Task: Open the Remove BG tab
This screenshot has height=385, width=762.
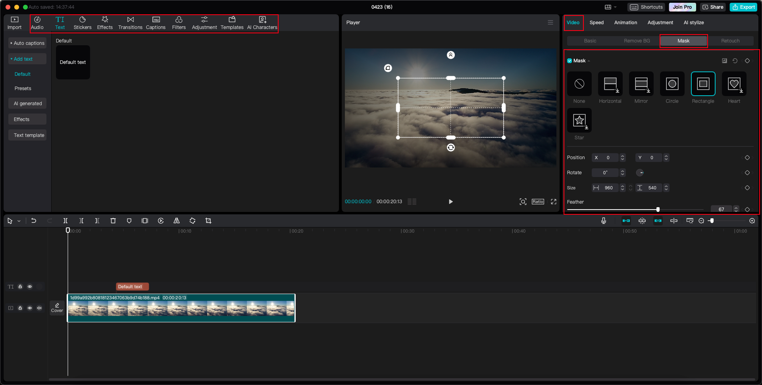Action: coord(636,40)
